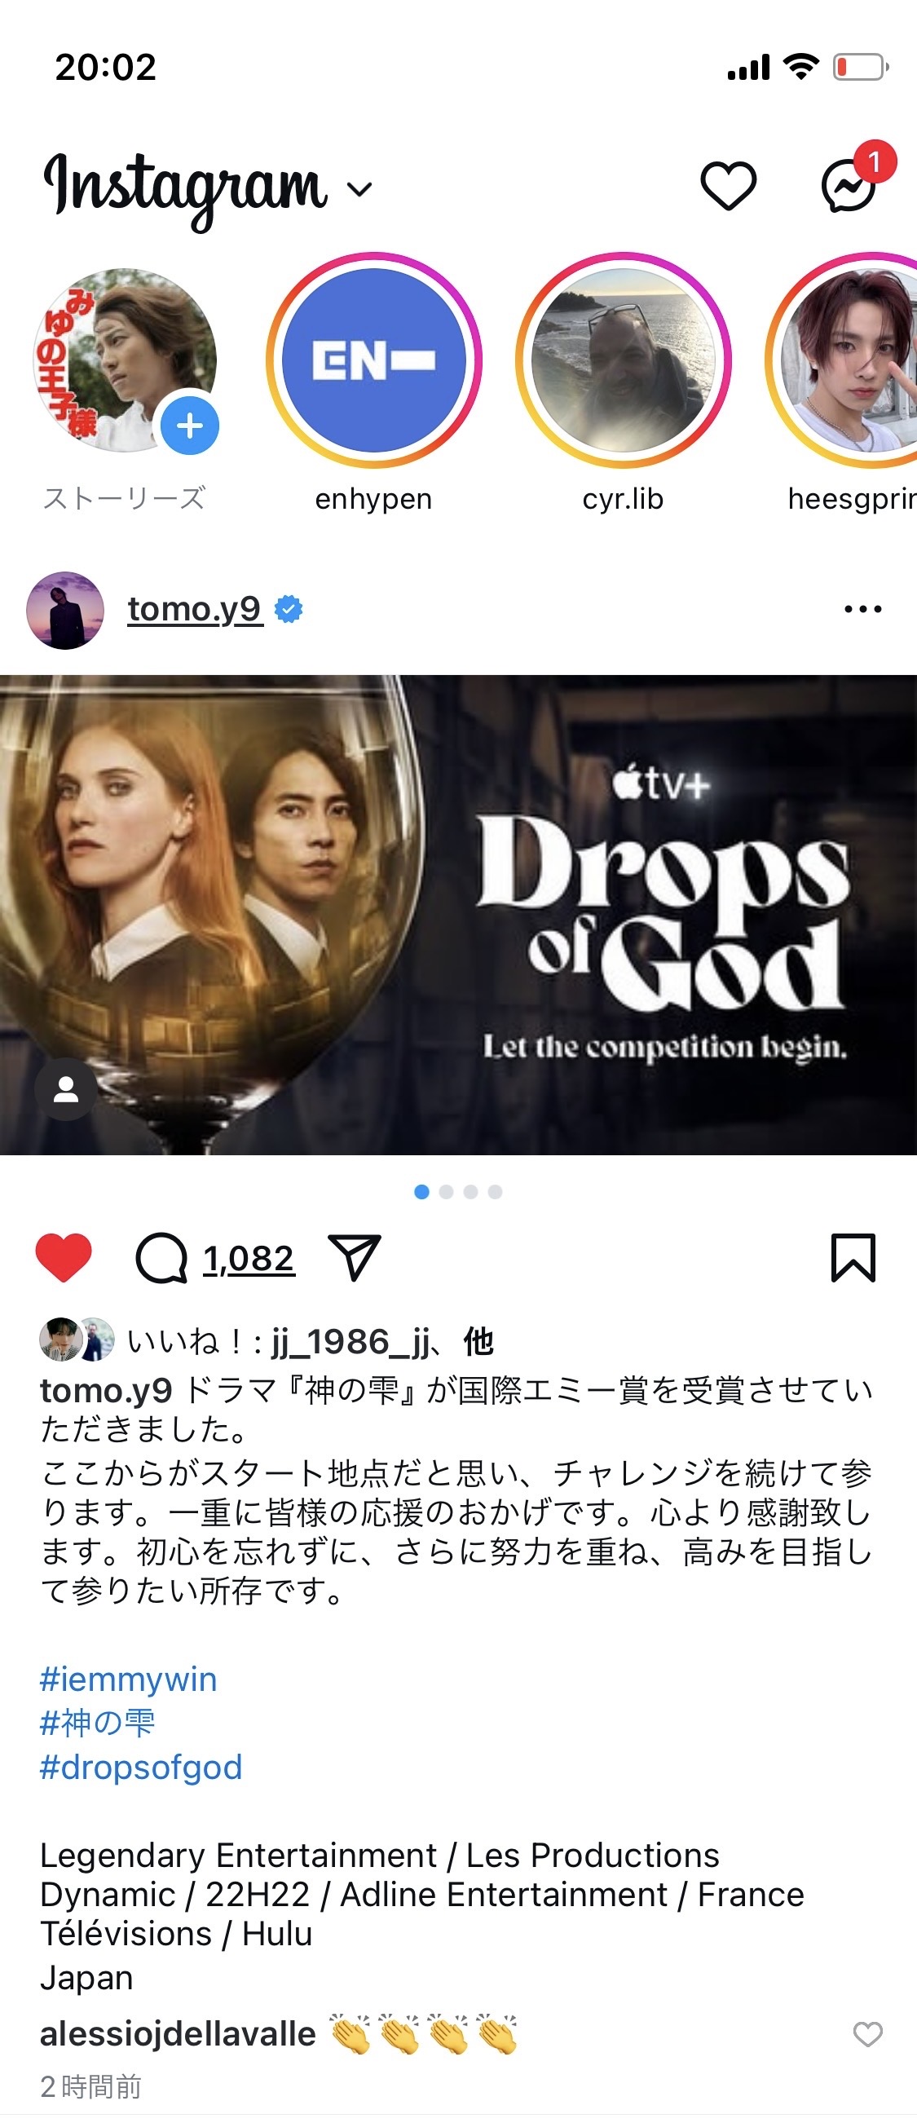This screenshot has height=2123, width=917.
Task: Open the tomo.y9 username link
Action: coord(195,610)
